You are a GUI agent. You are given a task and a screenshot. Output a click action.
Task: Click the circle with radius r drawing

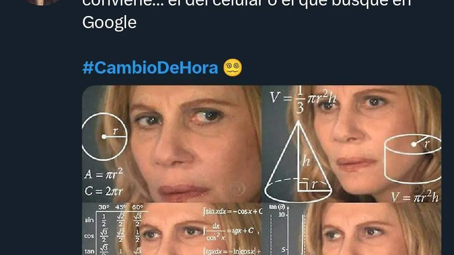click(105, 137)
